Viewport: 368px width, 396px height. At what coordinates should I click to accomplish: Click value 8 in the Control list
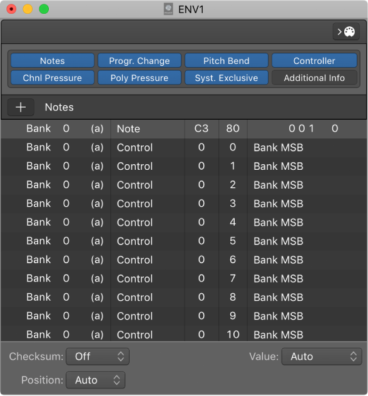point(233,297)
